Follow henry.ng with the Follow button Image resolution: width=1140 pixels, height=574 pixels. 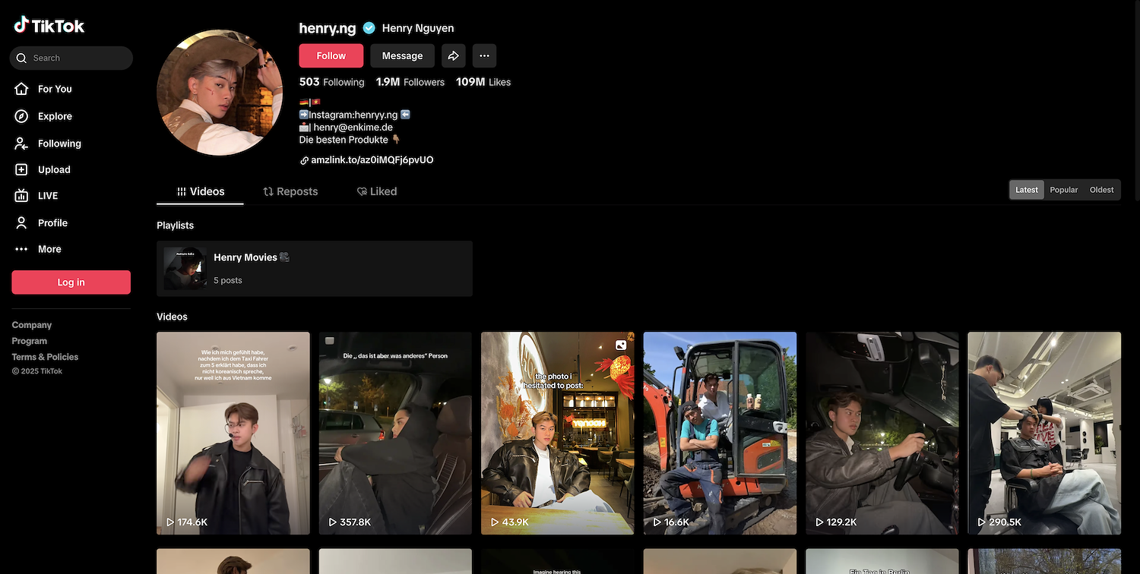[331, 55]
